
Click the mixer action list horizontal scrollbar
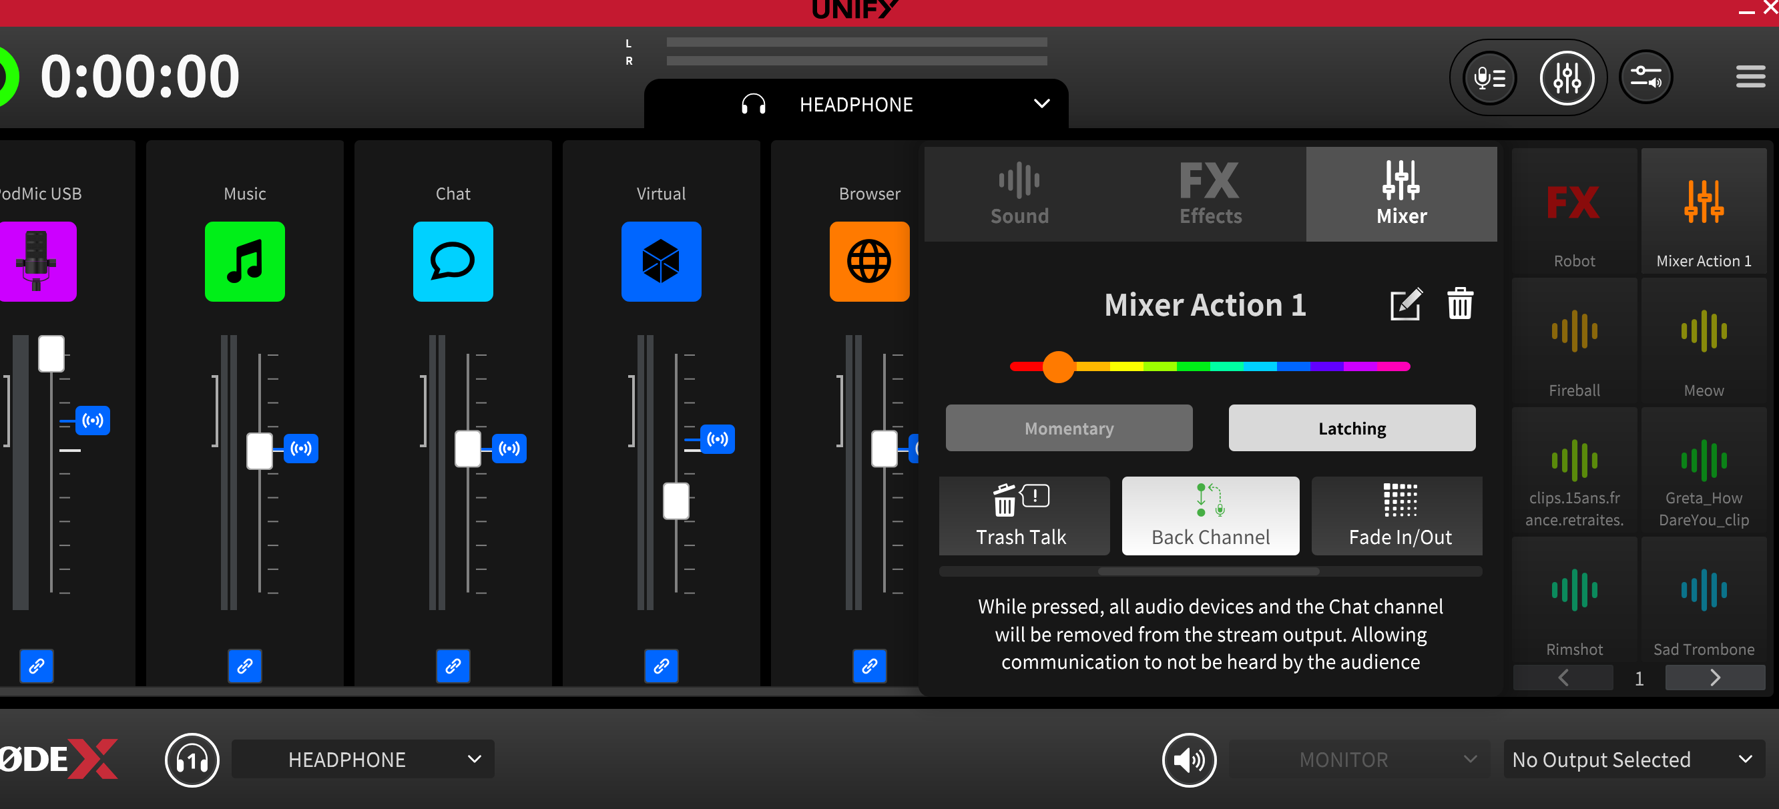click(1208, 571)
